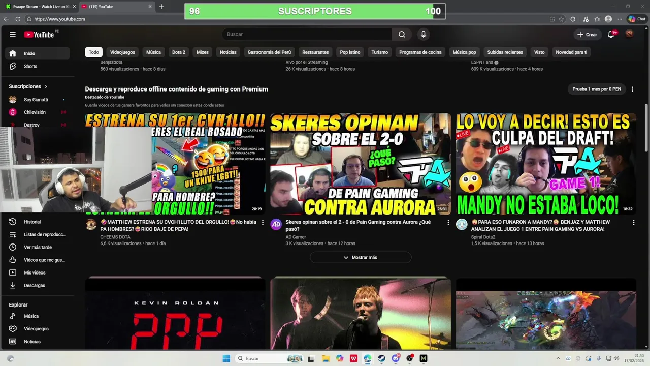The height and width of the screenshot is (366, 650).
Task: Open new tab with plus button
Action: point(161,7)
